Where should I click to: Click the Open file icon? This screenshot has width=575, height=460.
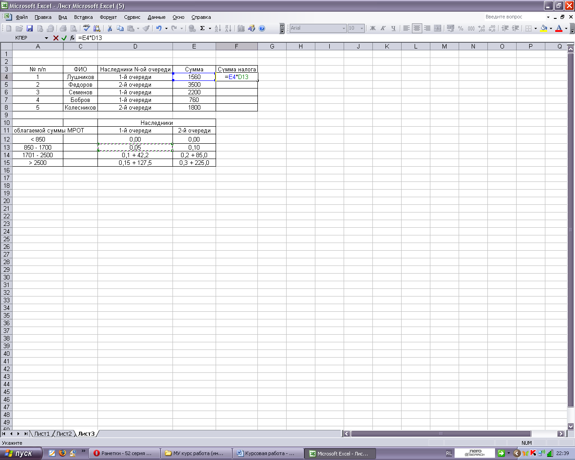pos(19,28)
